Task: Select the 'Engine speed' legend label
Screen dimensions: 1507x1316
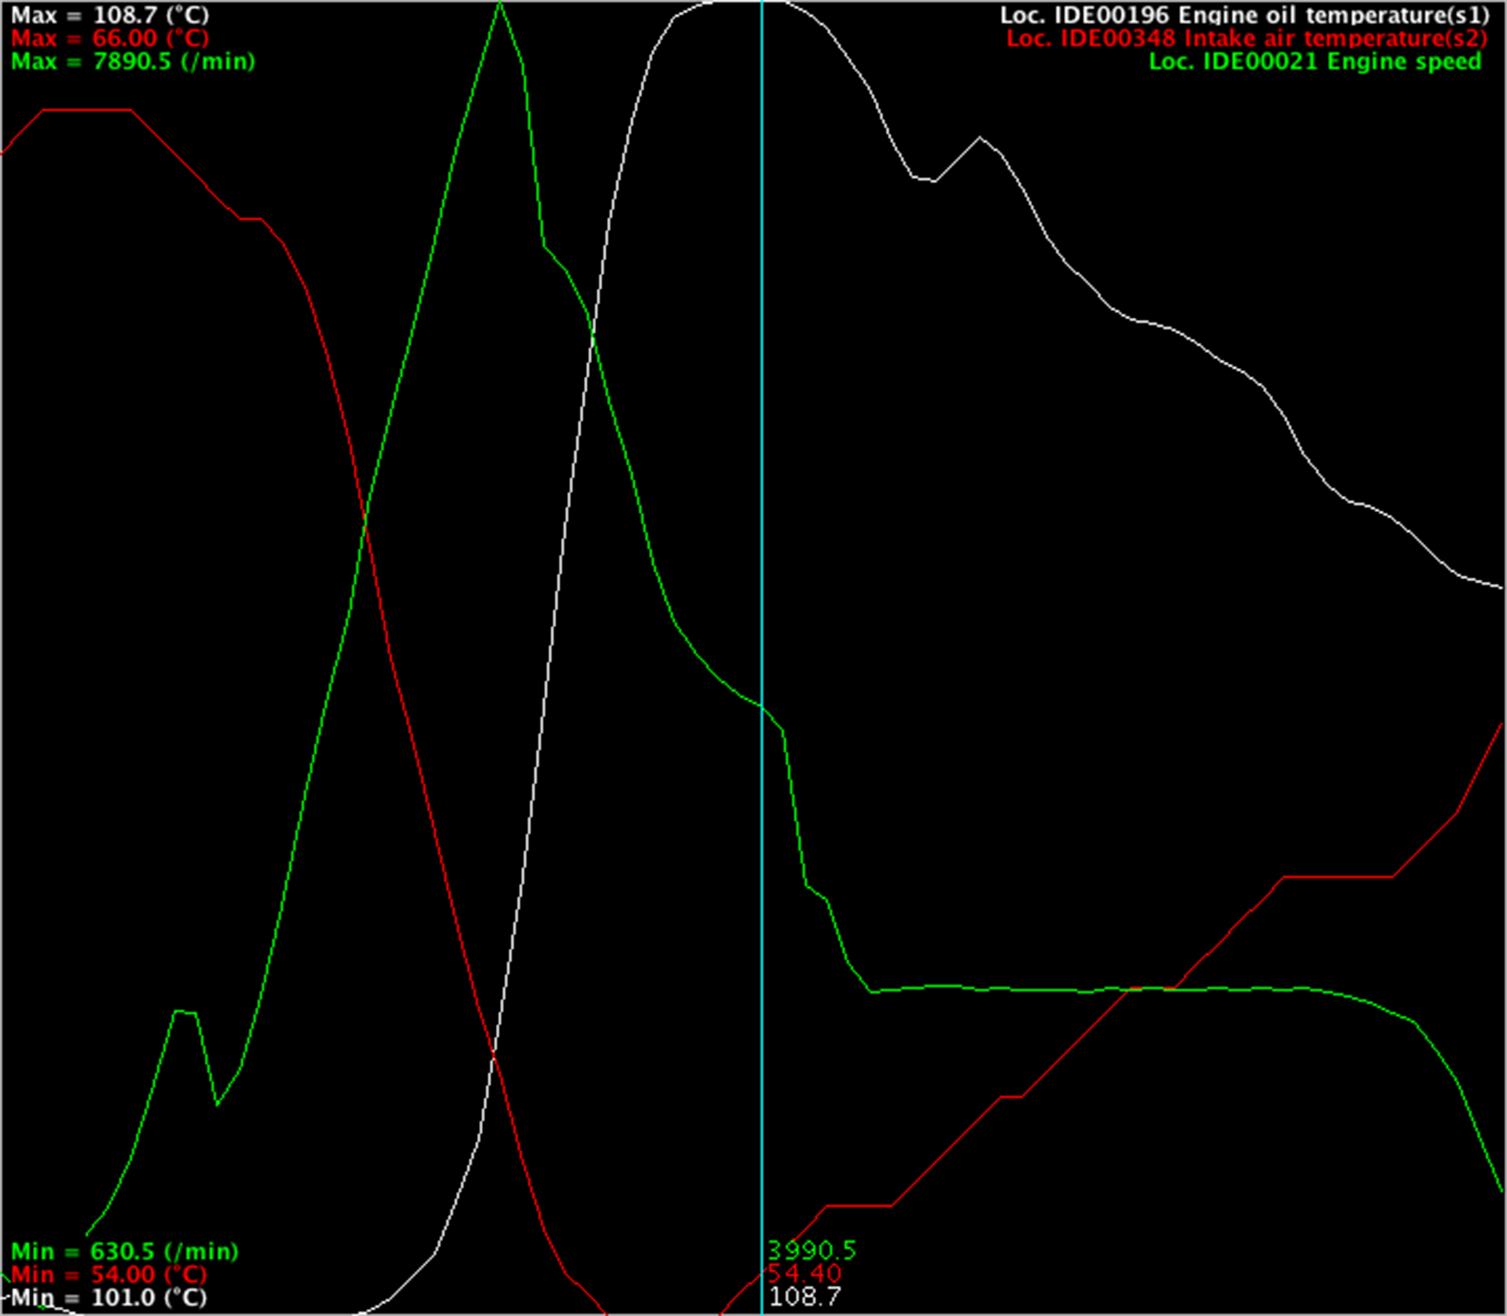Action: [x=1315, y=62]
